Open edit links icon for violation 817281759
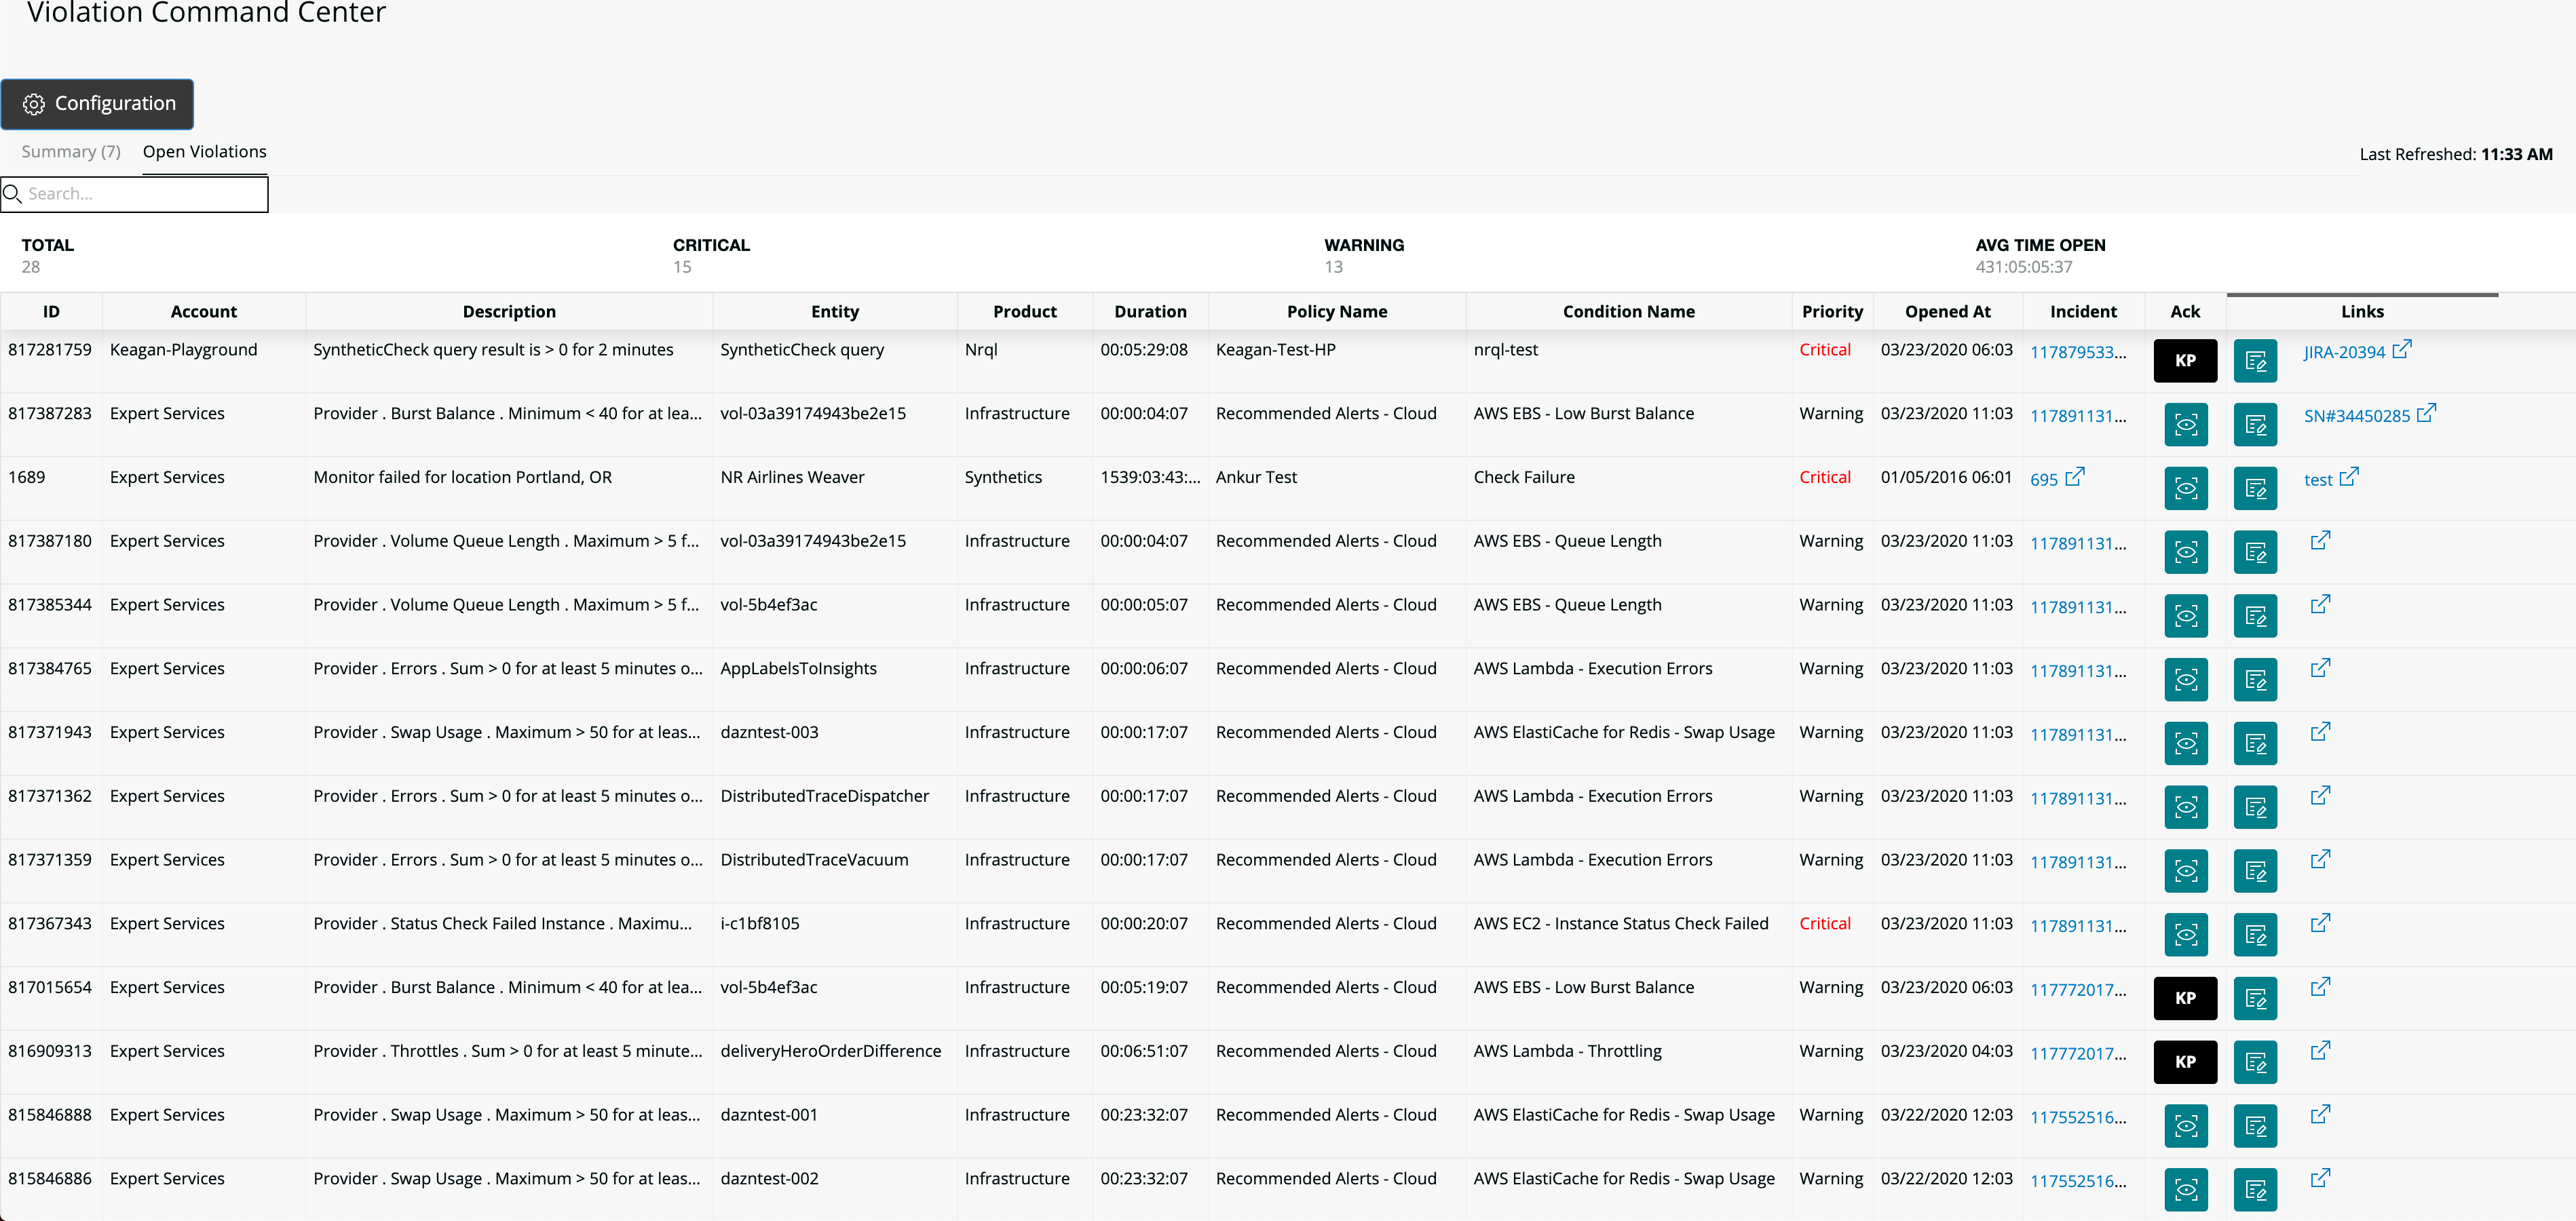 (2255, 361)
